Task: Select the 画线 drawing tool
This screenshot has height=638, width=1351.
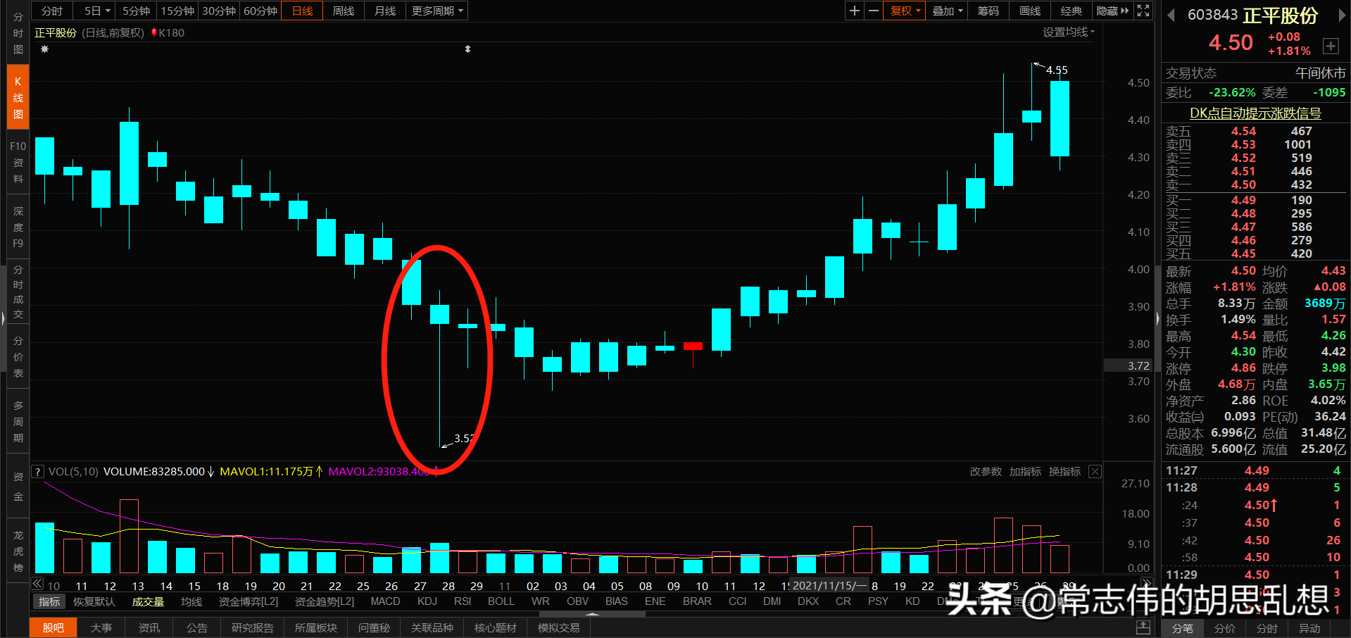Action: click(x=1029, y=11)
